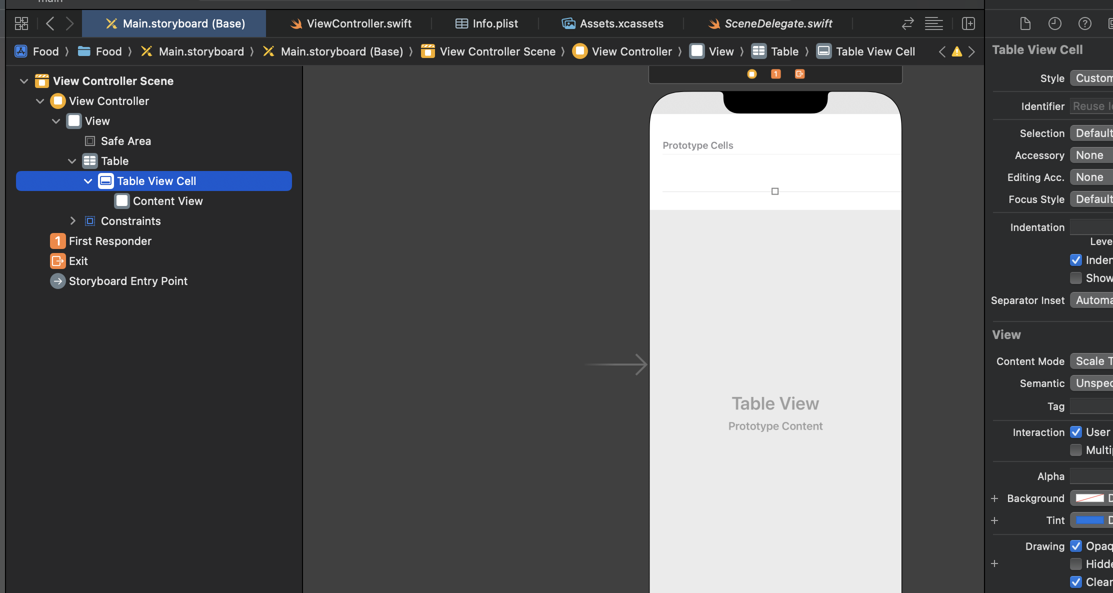
Task: Open the Focus Style dropdown
Action: click(1091, 199)
